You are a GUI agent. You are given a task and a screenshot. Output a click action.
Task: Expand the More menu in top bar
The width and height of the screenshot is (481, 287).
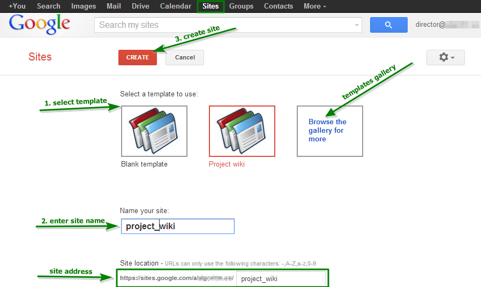point(315,6)
